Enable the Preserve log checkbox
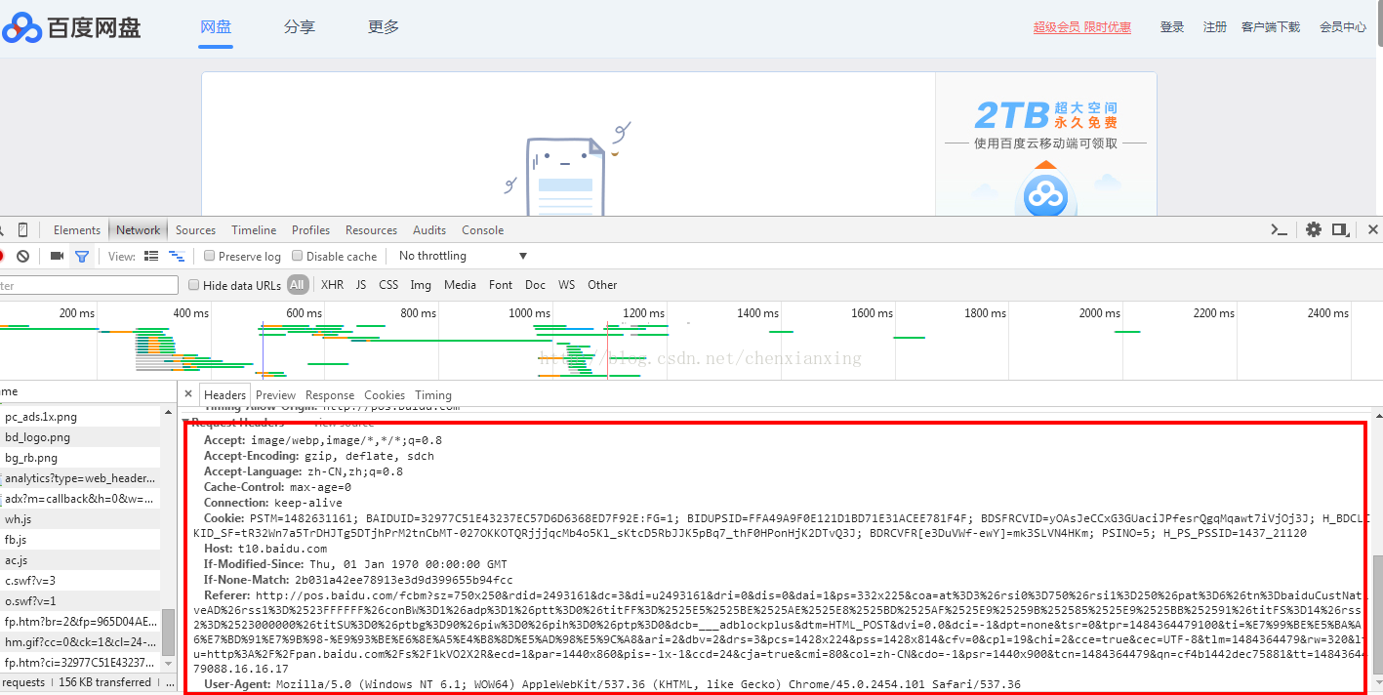The image size is (1383, 695). [209, 256]
